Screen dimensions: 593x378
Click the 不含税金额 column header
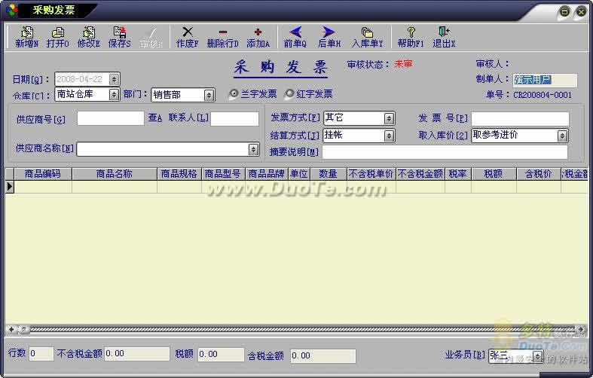420,174
